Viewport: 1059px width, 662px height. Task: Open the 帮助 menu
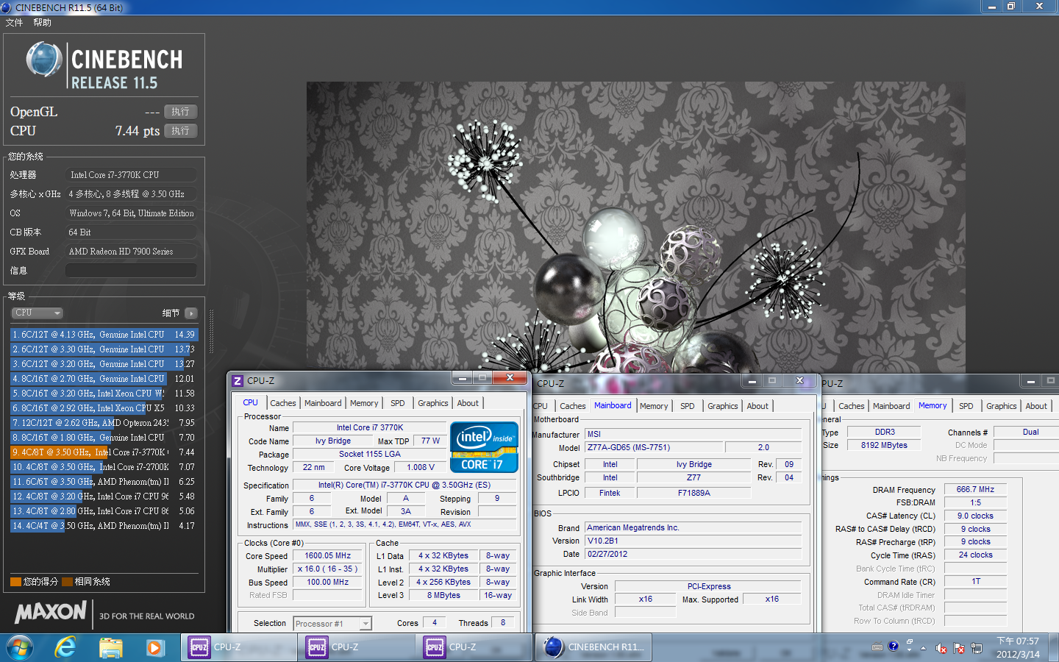point(43,23)
